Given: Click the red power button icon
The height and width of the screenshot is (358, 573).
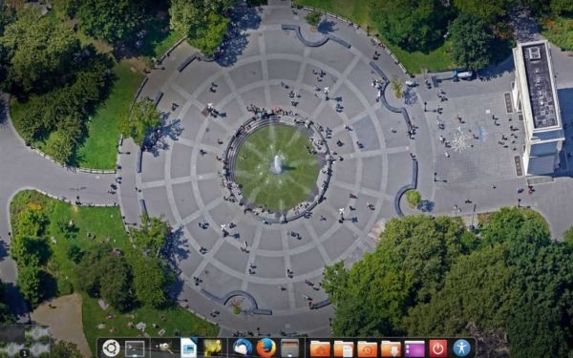Looking at the screenshot, I should coord(437,348).
